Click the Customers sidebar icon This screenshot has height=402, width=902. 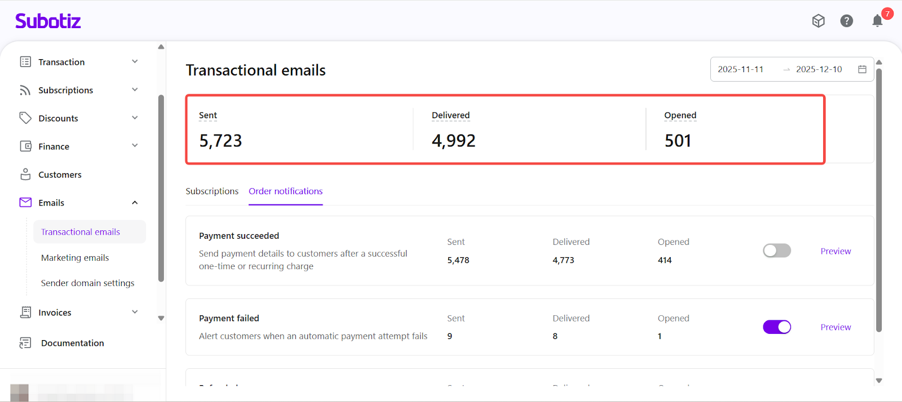coord(25,175)
